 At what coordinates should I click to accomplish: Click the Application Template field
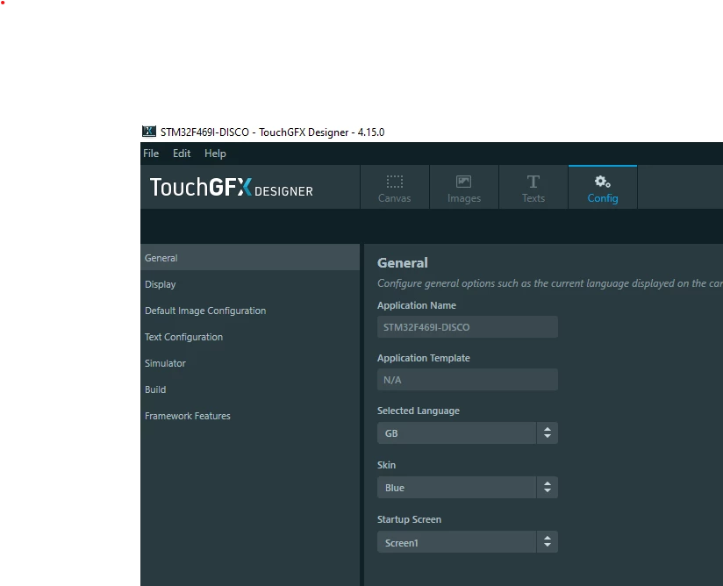point(467,380)
